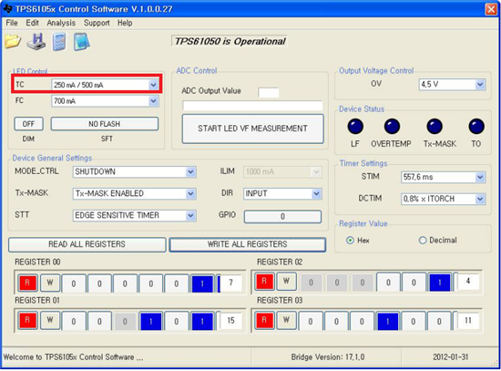Toggle the gray 0 bit in Register 01
This screenshot has width=501, height=371.
[x=125, y=321]
